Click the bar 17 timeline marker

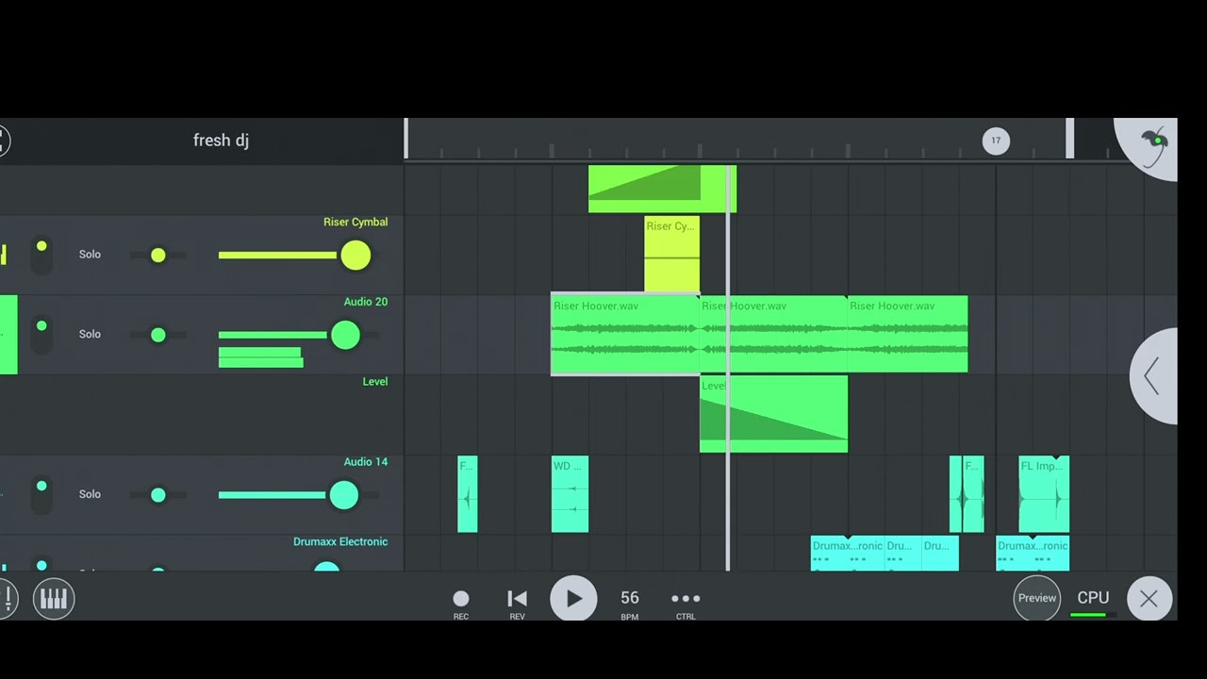996,141
